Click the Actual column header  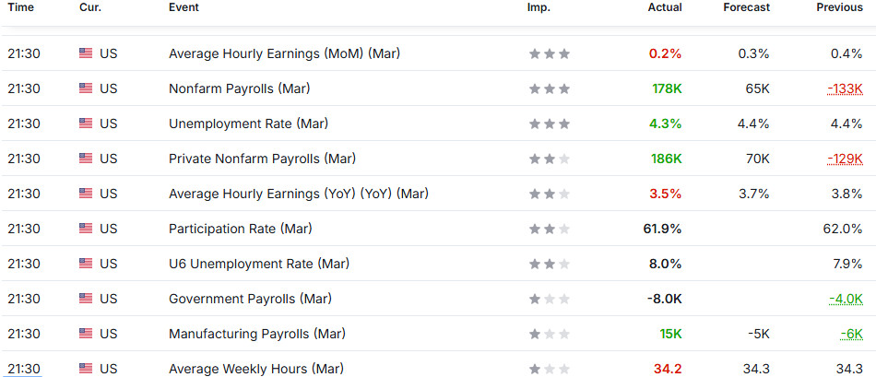click(x=665, y=7)
